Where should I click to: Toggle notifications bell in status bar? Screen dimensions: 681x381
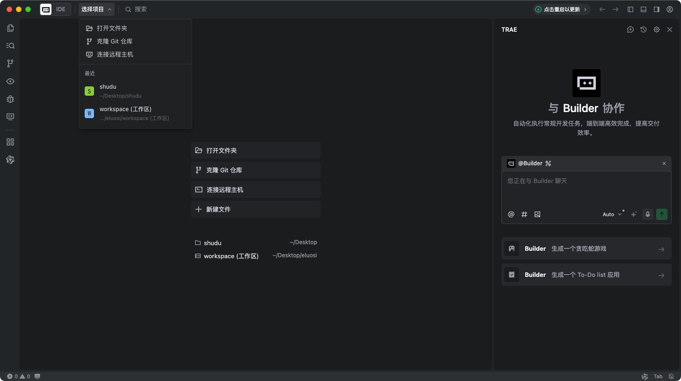click(671, 376)
